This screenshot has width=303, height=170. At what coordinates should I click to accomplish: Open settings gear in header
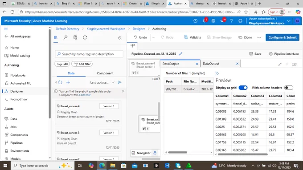point(213,21)
